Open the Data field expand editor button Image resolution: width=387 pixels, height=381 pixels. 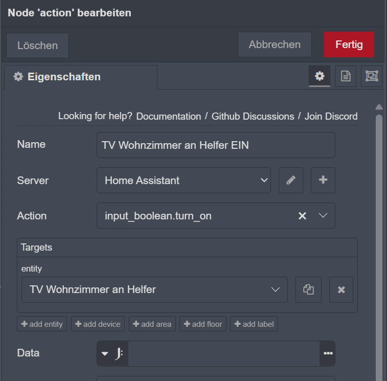tap(328, 353)
